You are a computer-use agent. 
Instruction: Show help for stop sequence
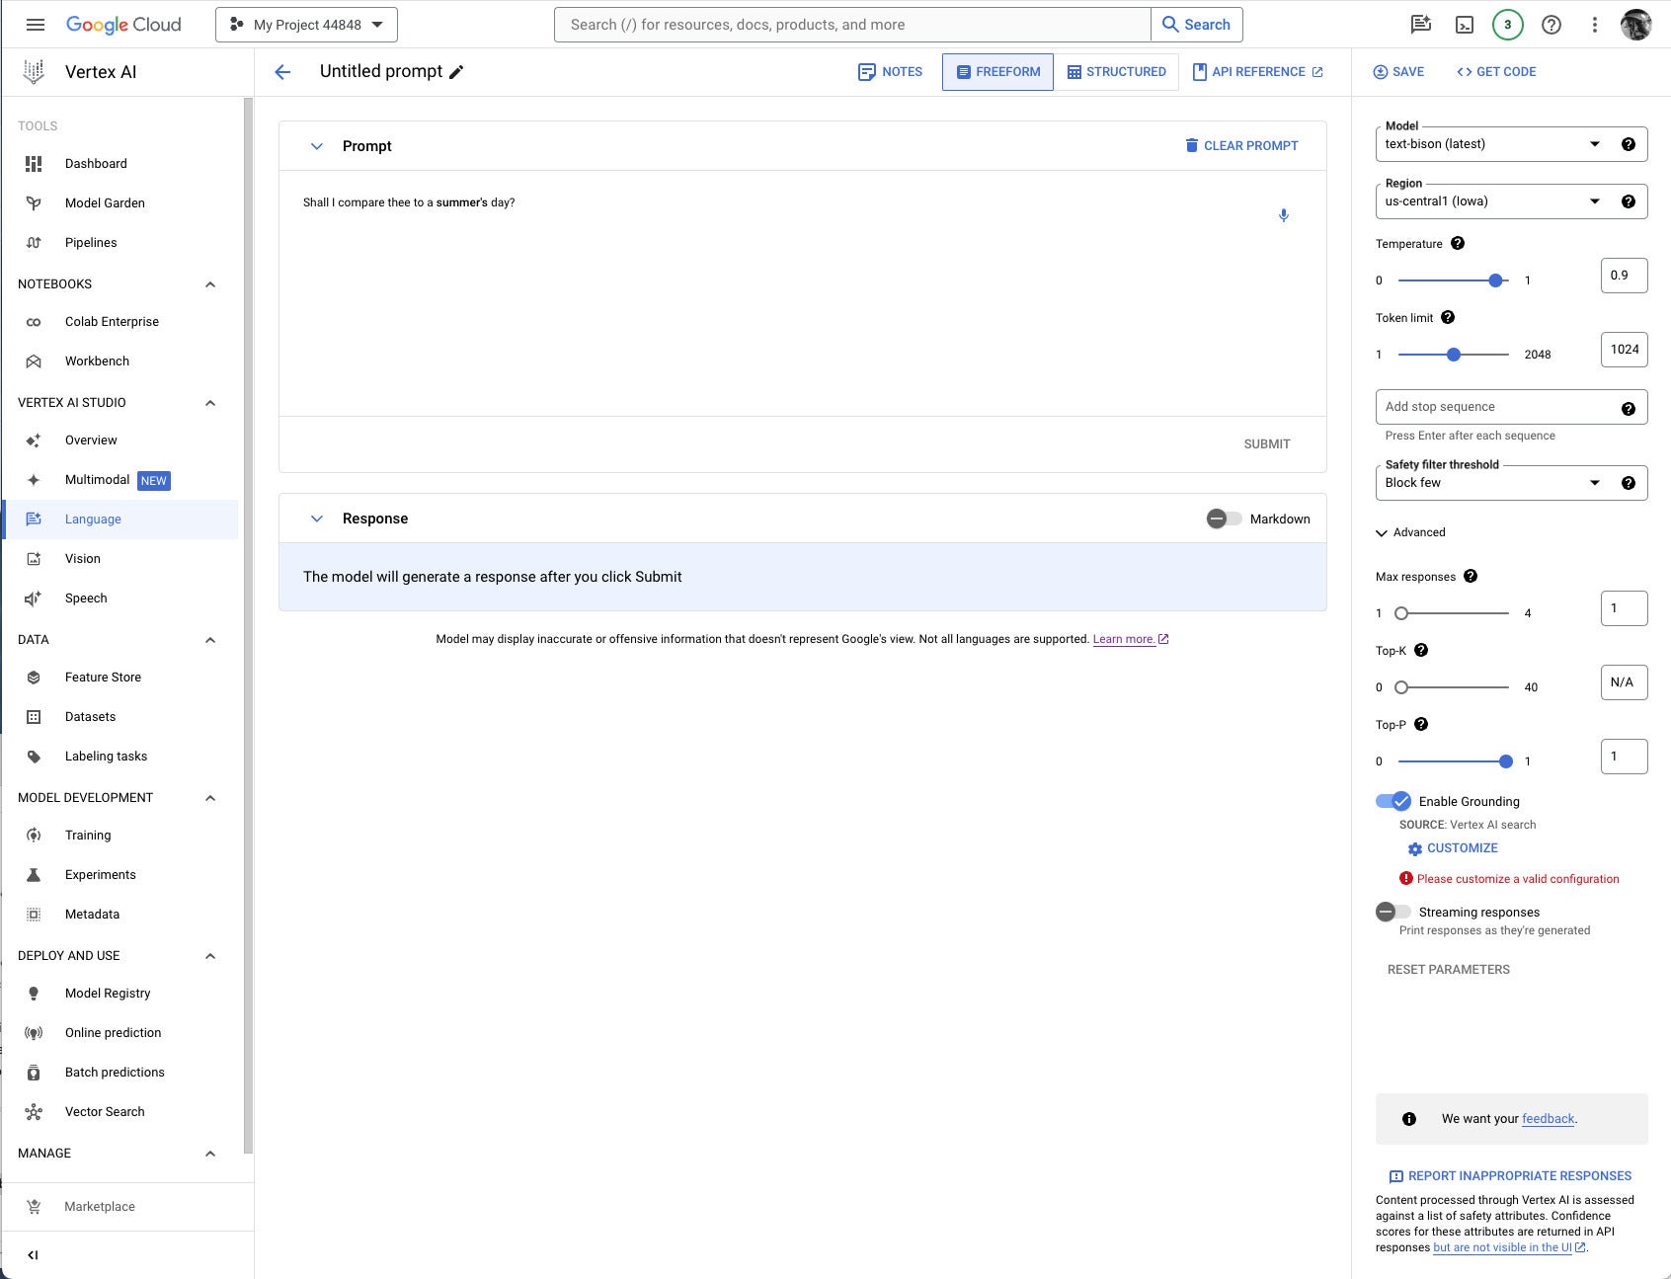coord(1629,408)
